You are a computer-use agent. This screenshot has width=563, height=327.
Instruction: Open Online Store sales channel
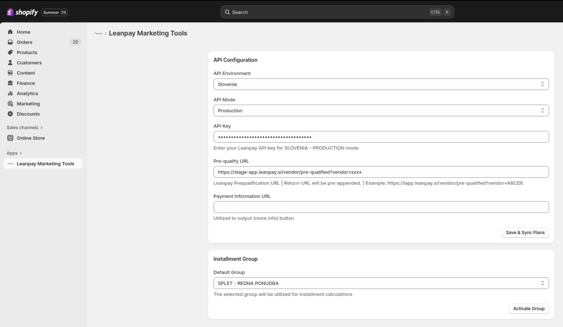coord(31,138)
